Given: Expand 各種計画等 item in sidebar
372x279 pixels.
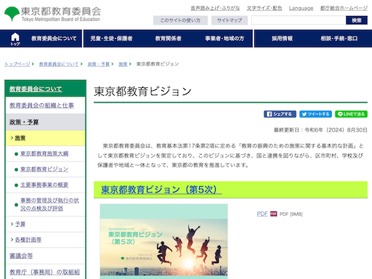Looking at the screenshot, I should click(x=28, y=240).
